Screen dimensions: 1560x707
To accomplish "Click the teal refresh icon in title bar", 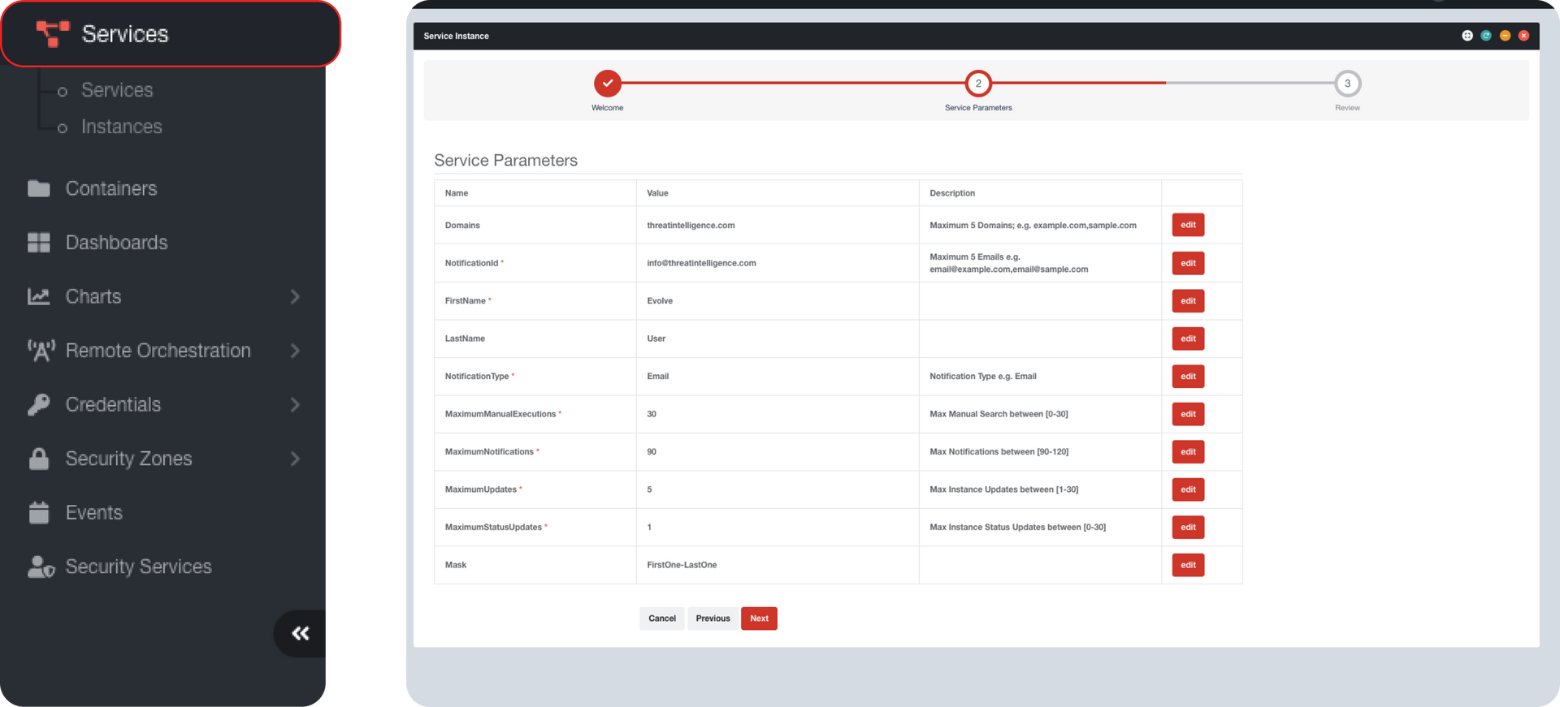I will pyautogui.click(x=1486, y=36).
